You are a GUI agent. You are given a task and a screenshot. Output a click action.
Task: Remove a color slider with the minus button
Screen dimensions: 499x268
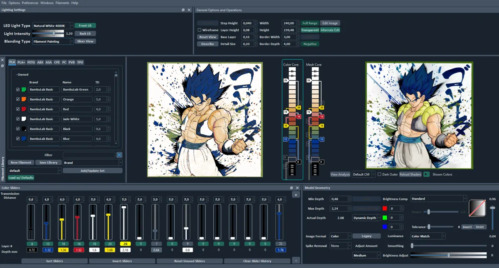pos(296,261)
